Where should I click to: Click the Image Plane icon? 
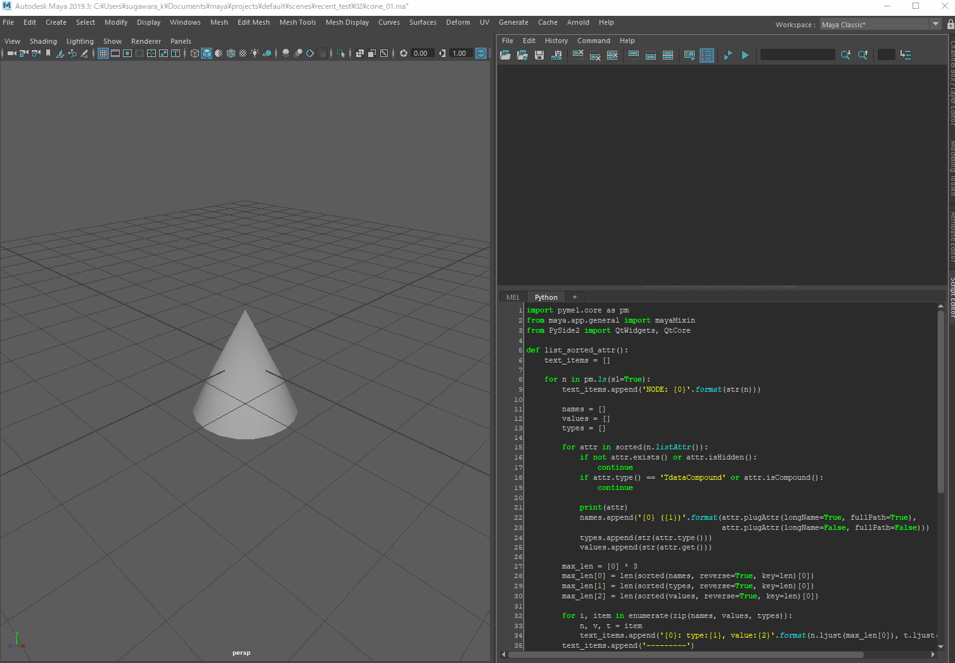click(60, 53)
